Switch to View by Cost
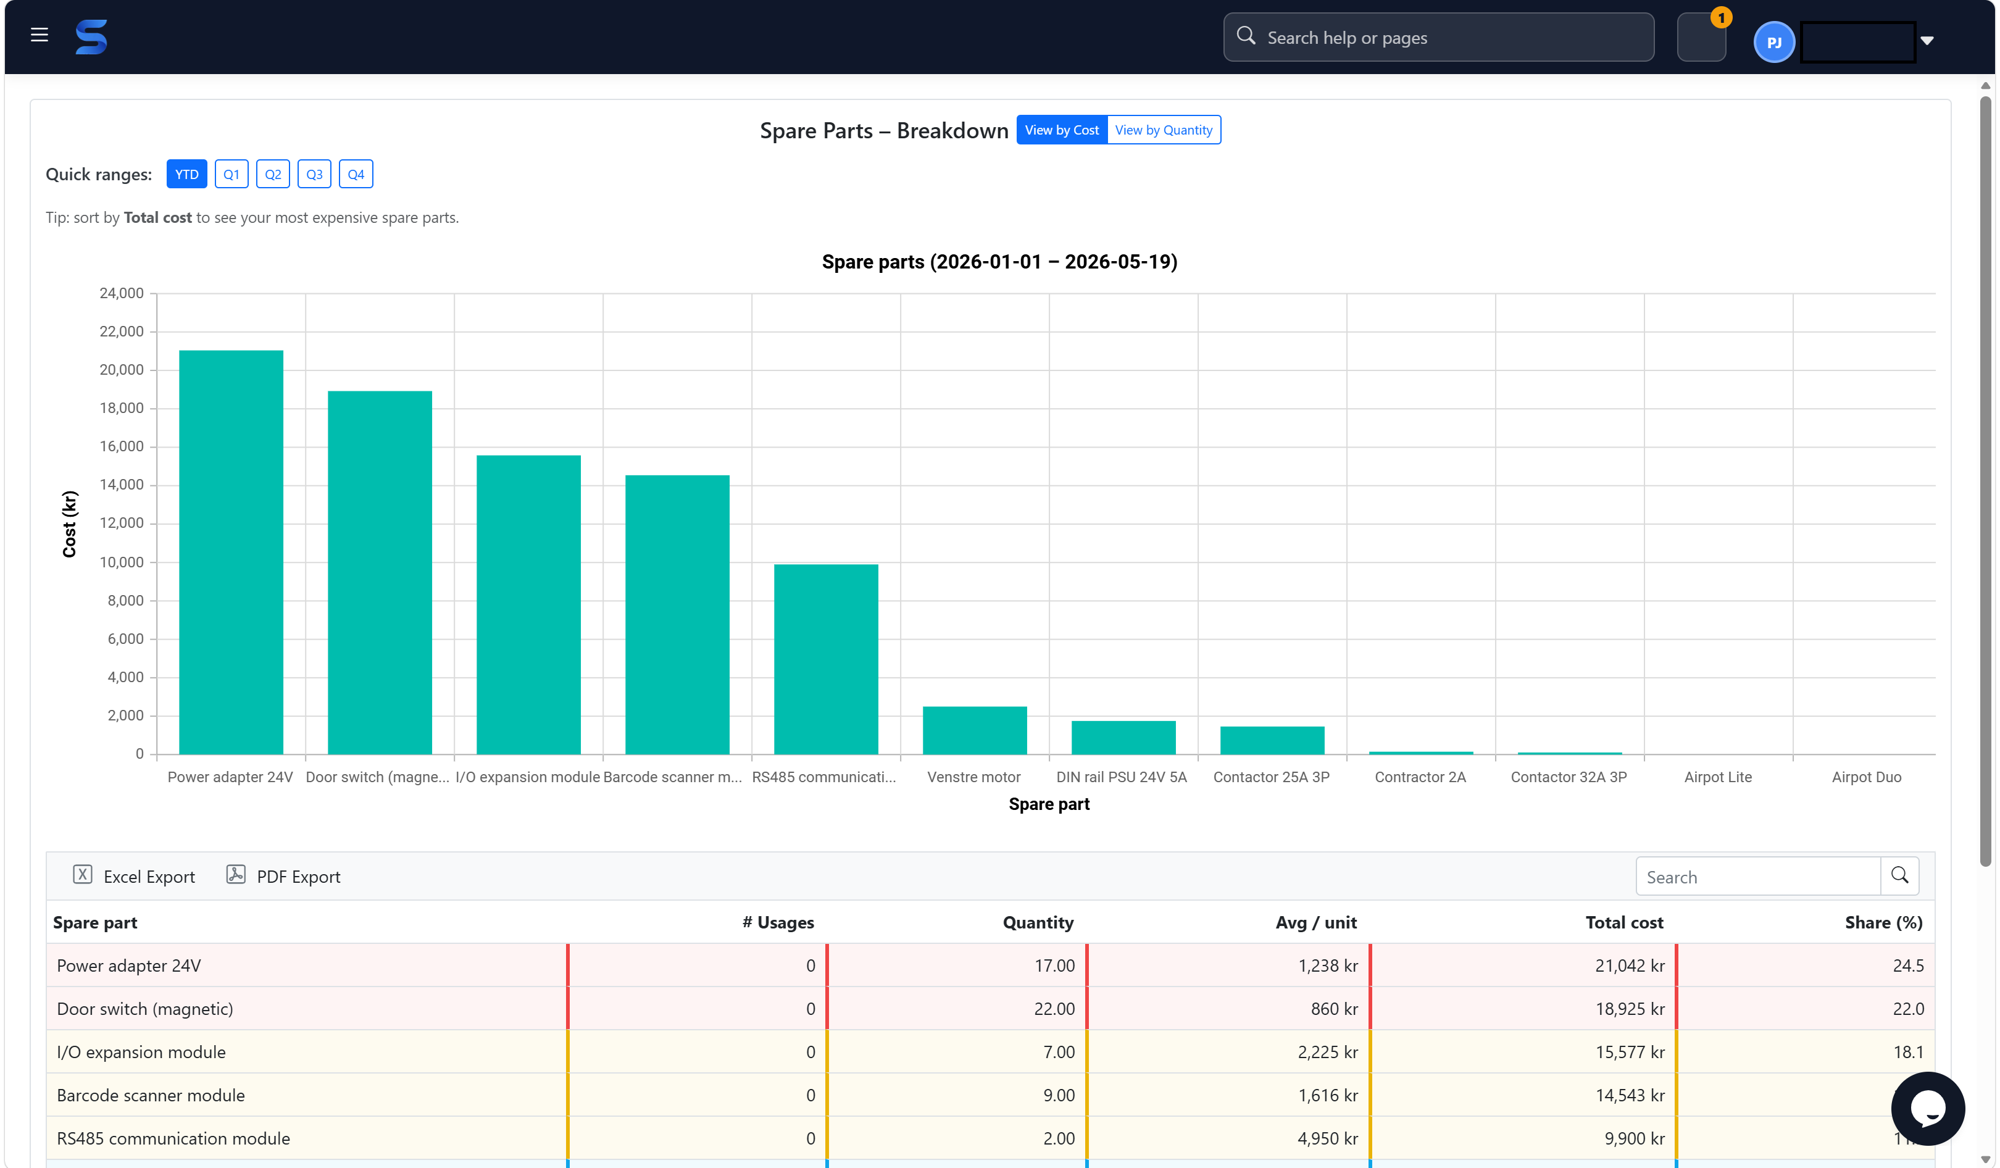The height and width of the screenshot is (1168, 2000). click(x=1061, y=130)
